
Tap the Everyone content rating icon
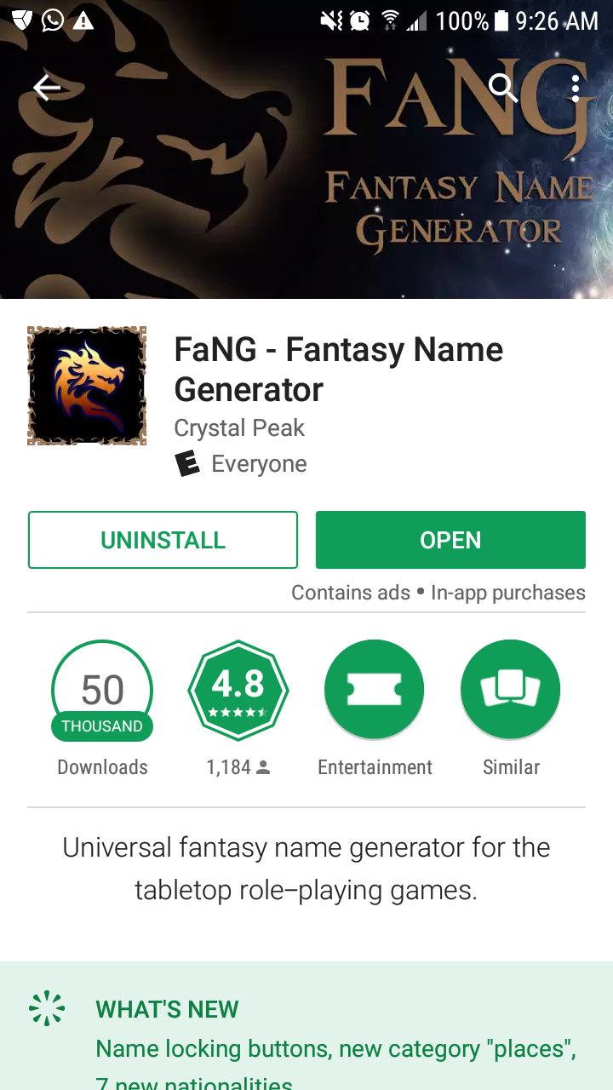pyautogui.click(x=187, y=464)
